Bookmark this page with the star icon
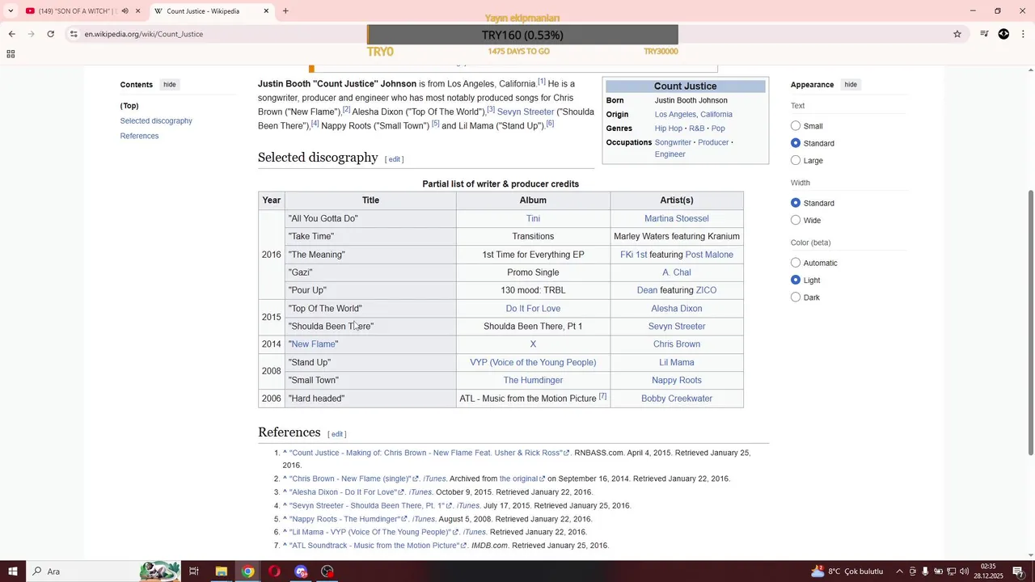Screen dimensions: 1035x582 957,34
